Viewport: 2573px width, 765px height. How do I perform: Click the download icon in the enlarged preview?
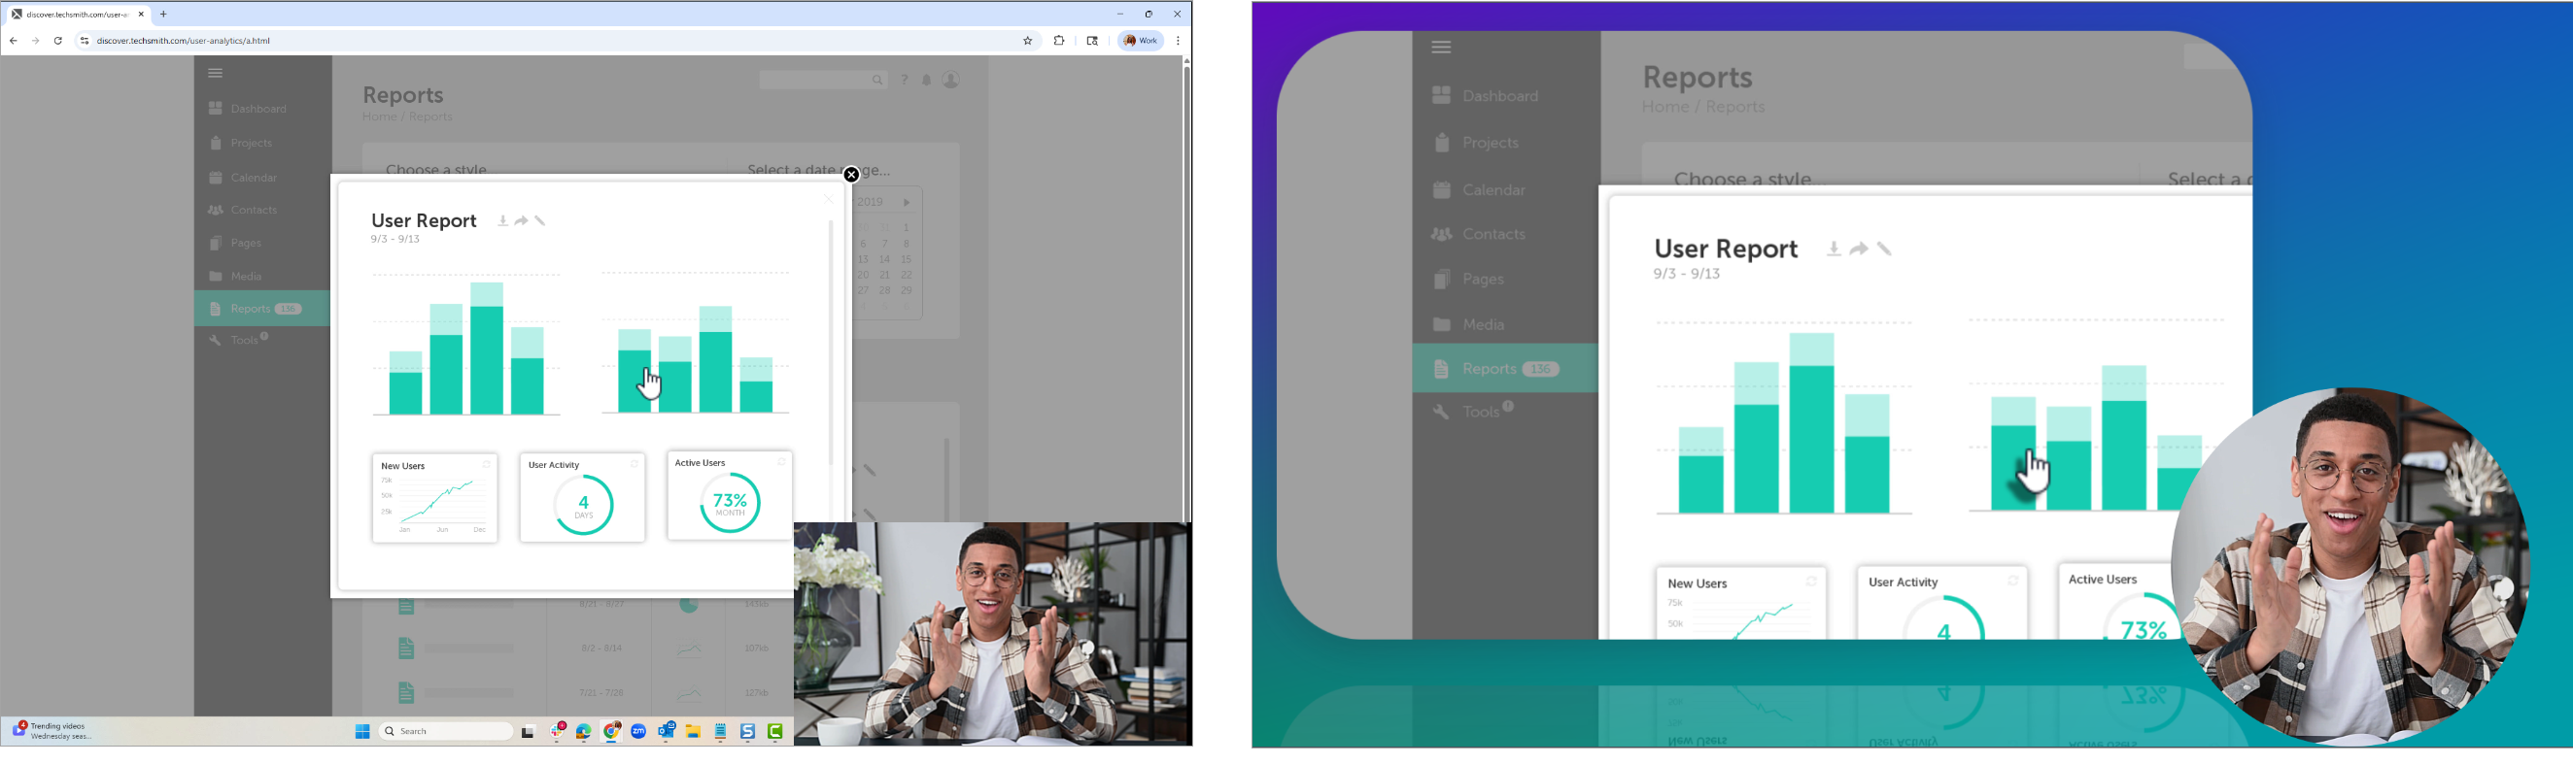tap(1834, 249)
